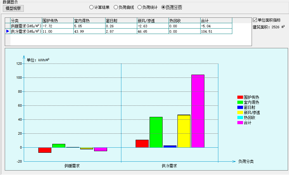Click the 模型观察 button

13,8
